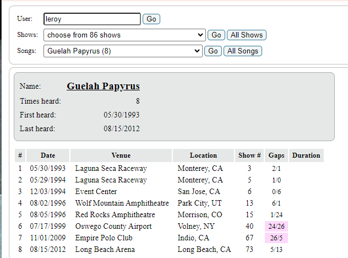Click the Show # column header
The width and height of the screenshot is (348, 258).
249,155
